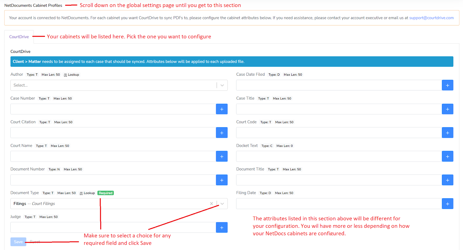The width and height of the screenshot is (463, 250).
Task: Click the plus button for Court Name
Action: [x=222, y=156]
